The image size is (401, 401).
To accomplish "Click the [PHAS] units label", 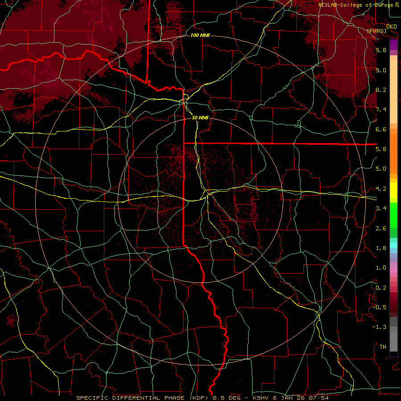I will click(x=376, y=31).
